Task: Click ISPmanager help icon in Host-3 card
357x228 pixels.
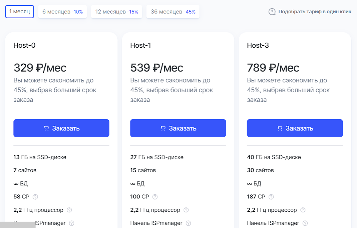Action: [x=305, y=223]
